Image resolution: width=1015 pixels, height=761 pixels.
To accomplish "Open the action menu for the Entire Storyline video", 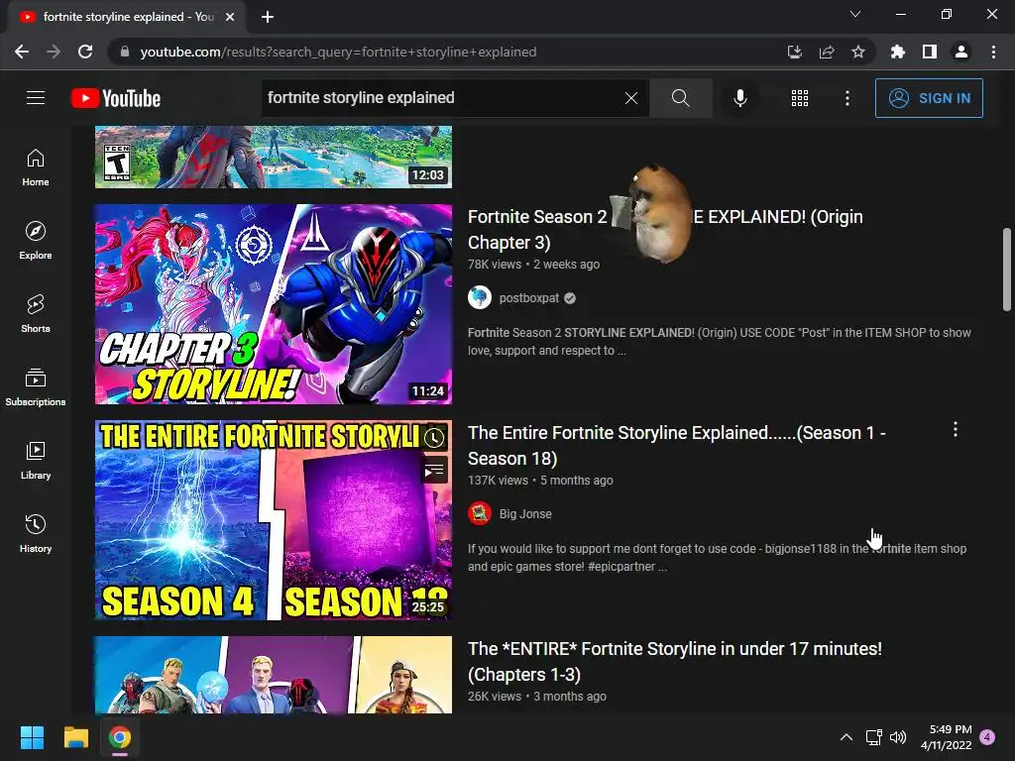I will tap(956, 430).
